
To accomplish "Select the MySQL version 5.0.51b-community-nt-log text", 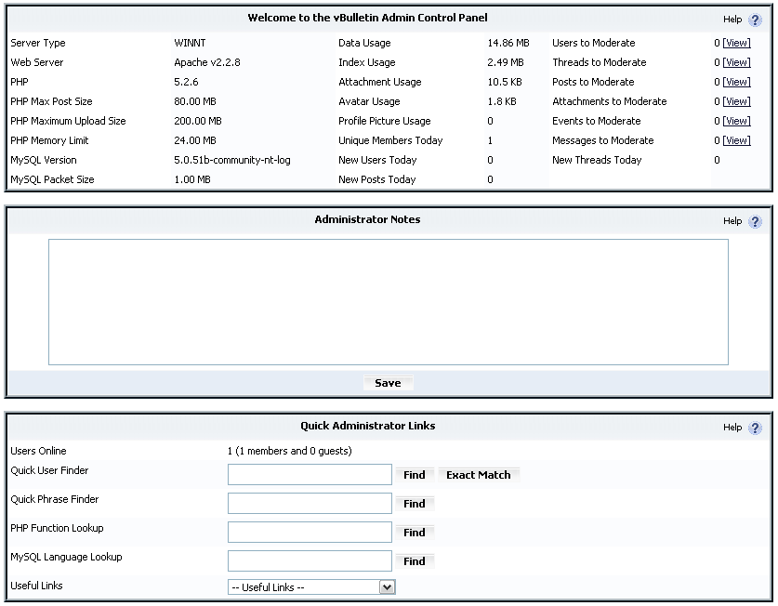I will tap(232, 160).
